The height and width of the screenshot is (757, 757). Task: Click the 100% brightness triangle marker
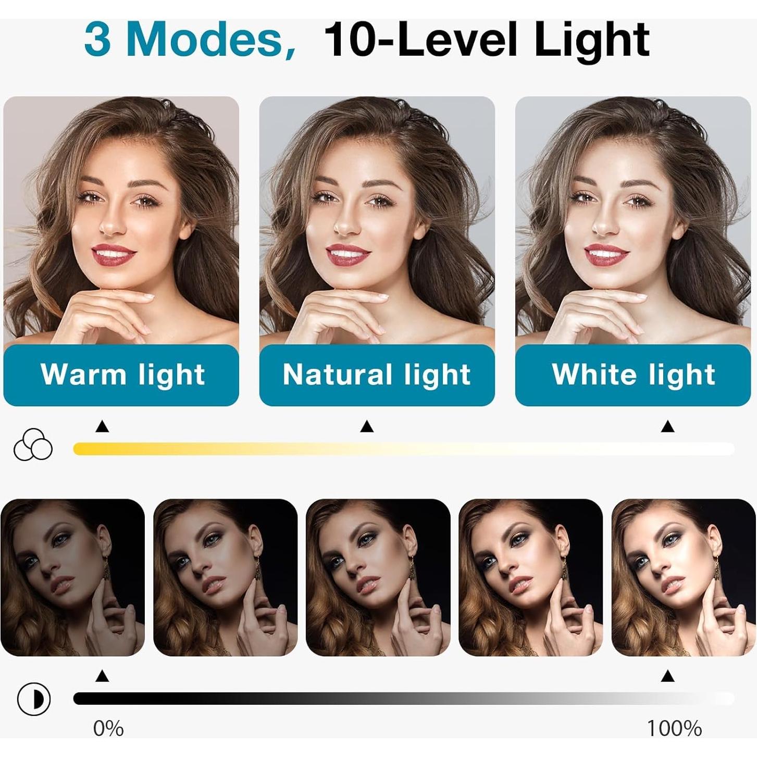tap(668, 676)
